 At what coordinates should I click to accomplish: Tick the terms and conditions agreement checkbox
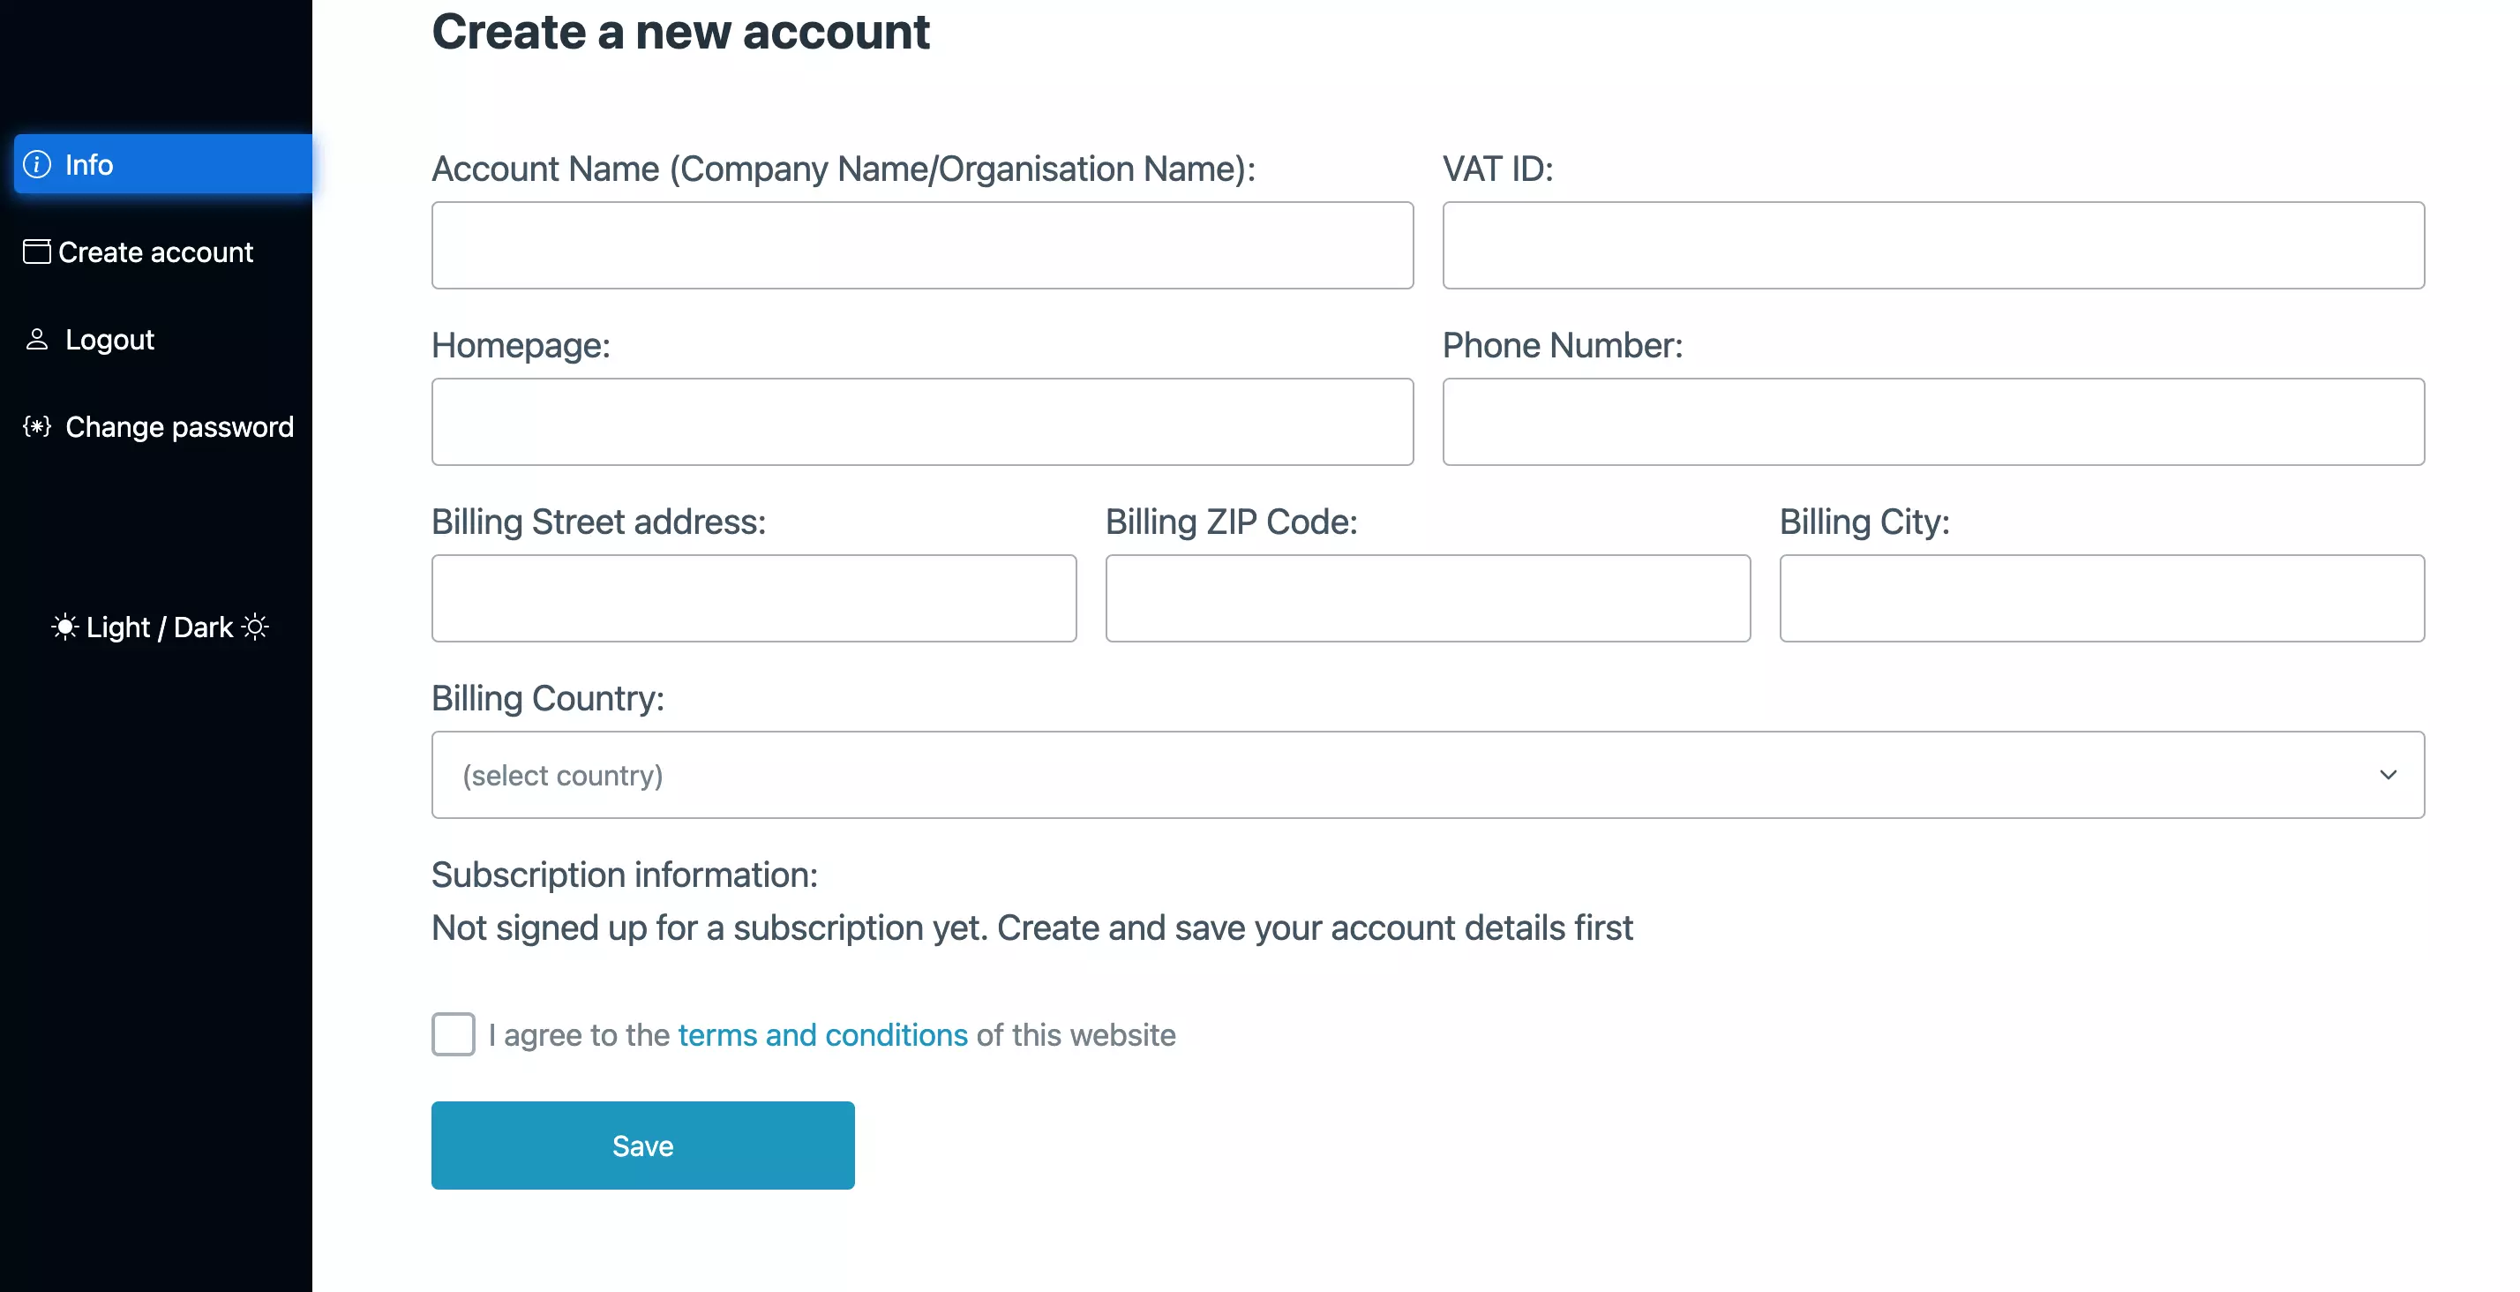[x=453, y=1034]
